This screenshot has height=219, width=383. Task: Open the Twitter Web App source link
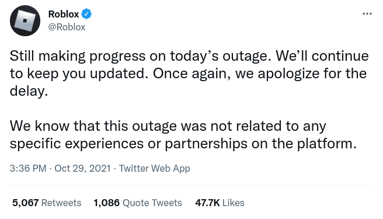154,168
